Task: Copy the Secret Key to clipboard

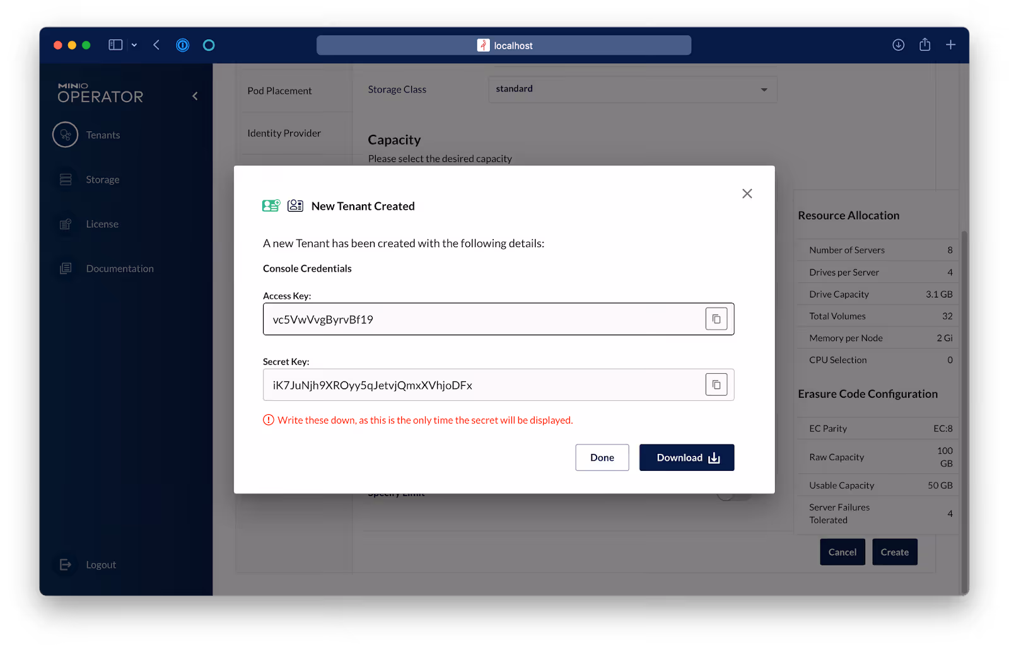Action: pos(716,385)
